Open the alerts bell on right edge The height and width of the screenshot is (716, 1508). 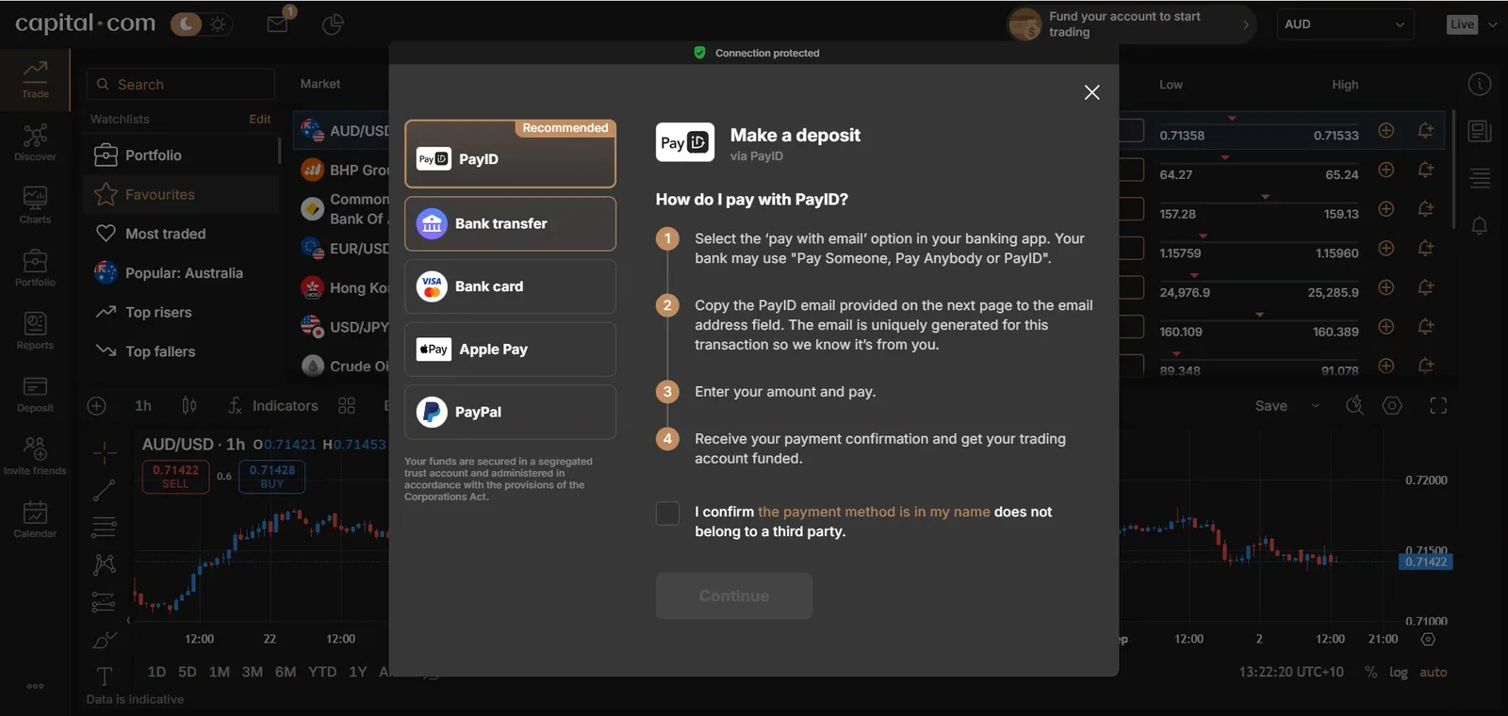[x=1480, y=226]
